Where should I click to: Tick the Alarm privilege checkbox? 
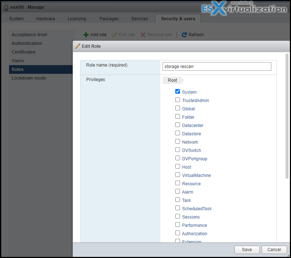tap(177, 191)
